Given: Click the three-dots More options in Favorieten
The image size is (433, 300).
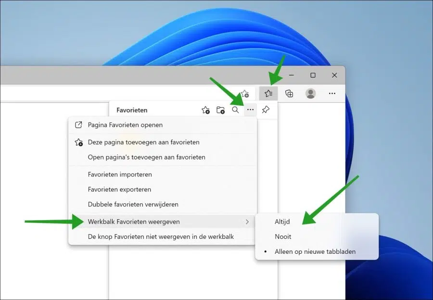Looking at the screenshot, I should pyautogui.click(x=251, y=110).
